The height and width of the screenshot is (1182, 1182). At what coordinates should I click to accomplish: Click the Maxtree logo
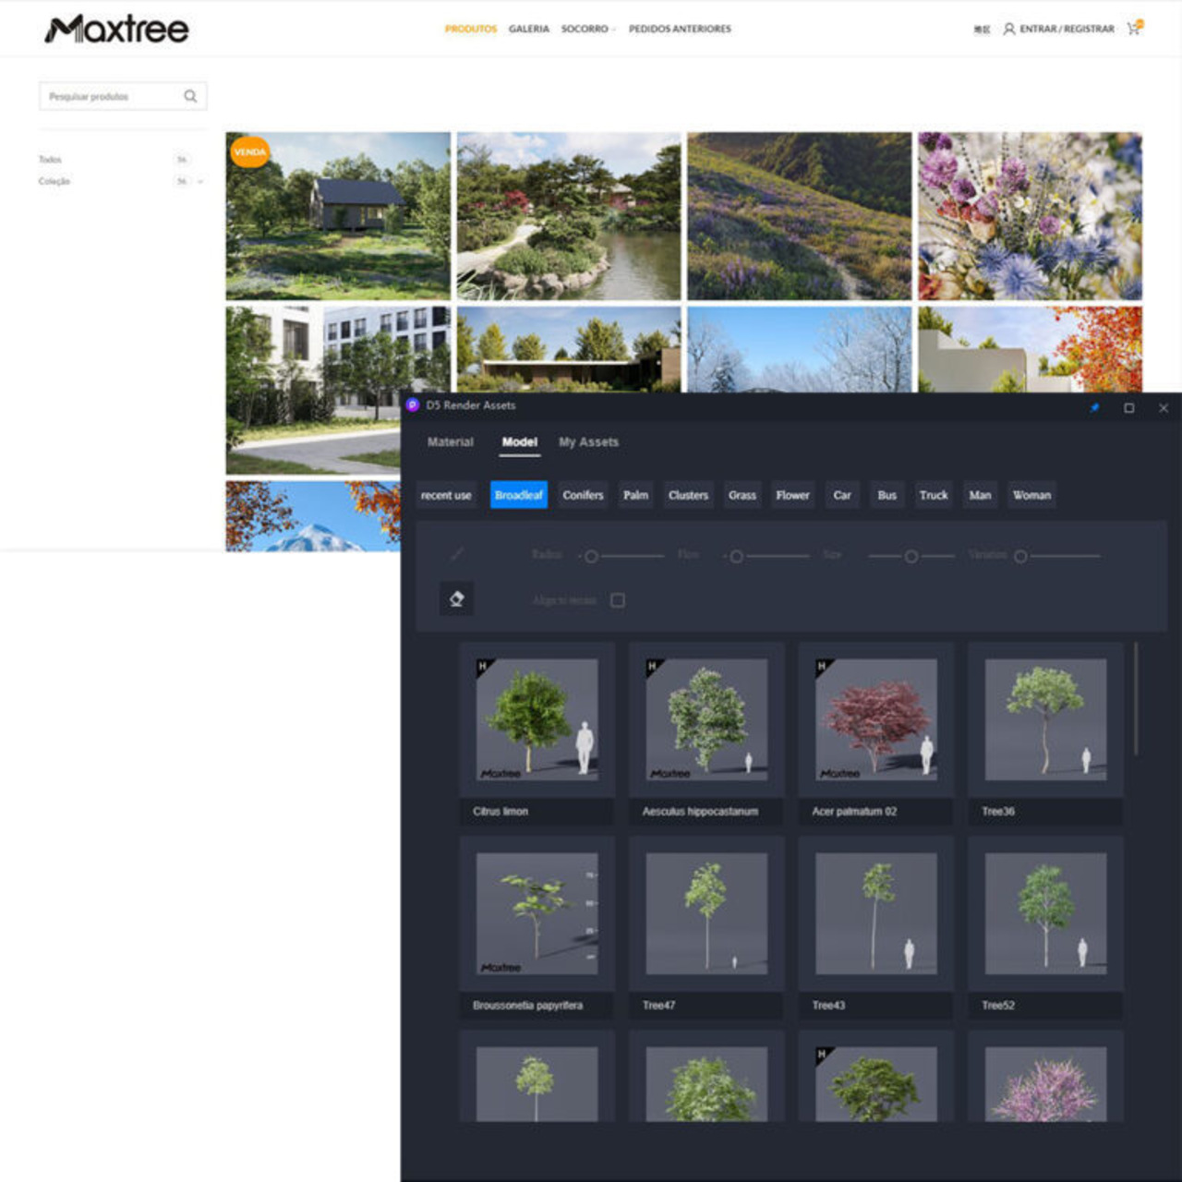click(x=116, y=30)
